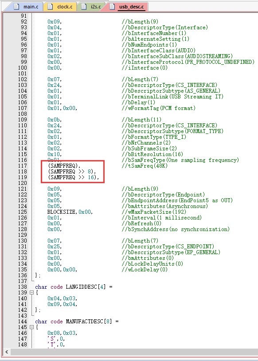The image size is (258, 361).
Task: Click 0x04,0x03 on line 140
Action: 62,298
